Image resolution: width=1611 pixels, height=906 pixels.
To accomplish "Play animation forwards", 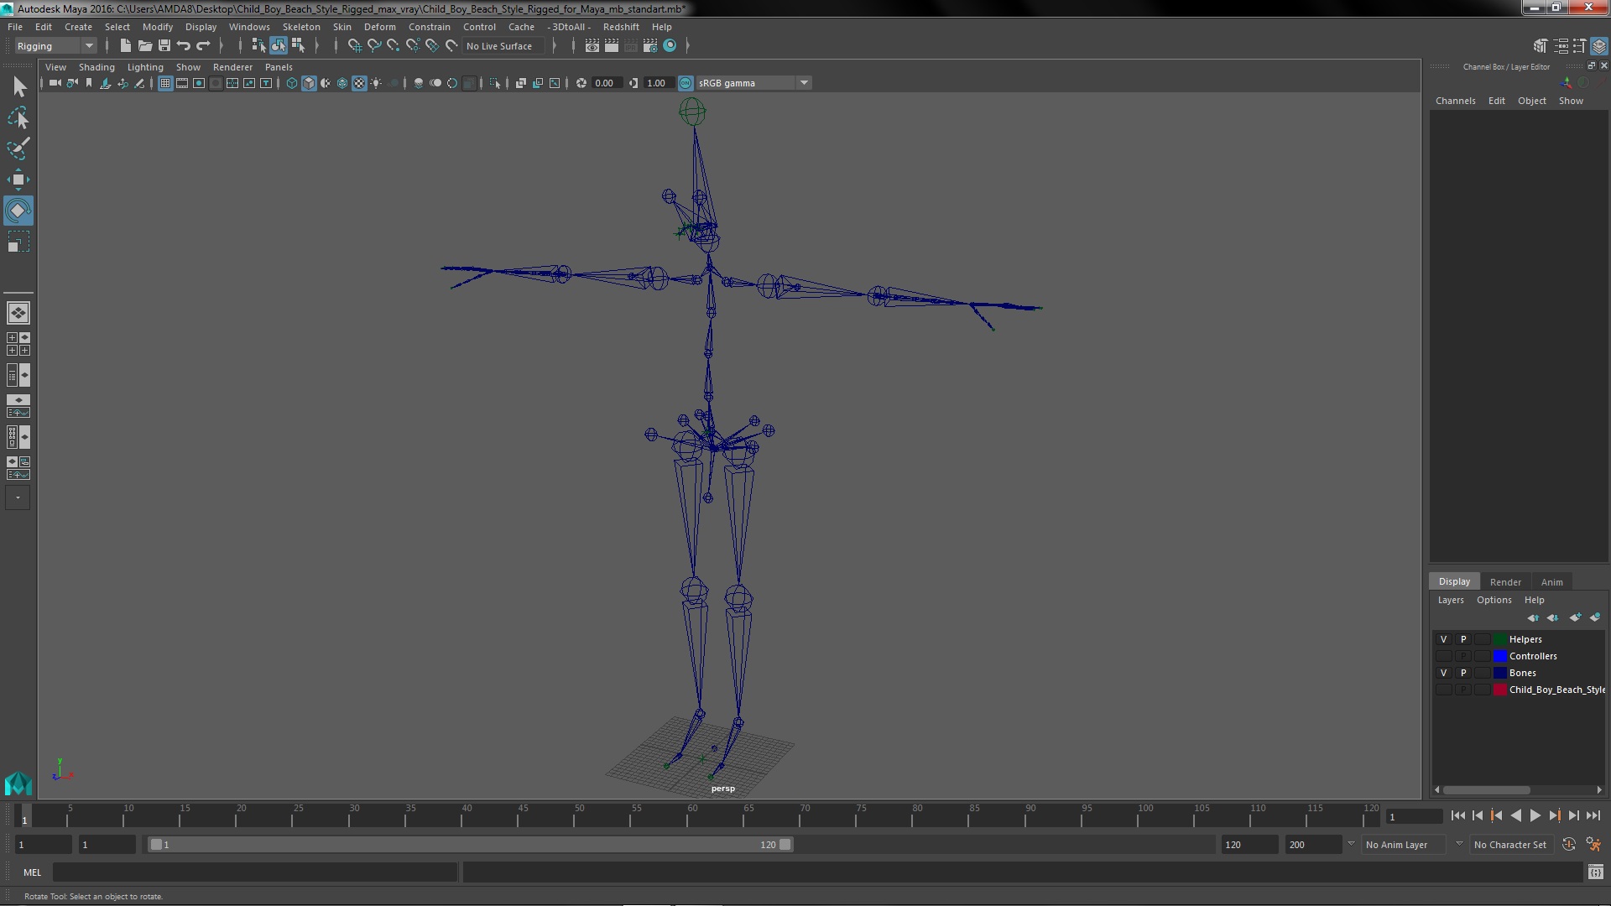I will click(x=1535, y=815).
